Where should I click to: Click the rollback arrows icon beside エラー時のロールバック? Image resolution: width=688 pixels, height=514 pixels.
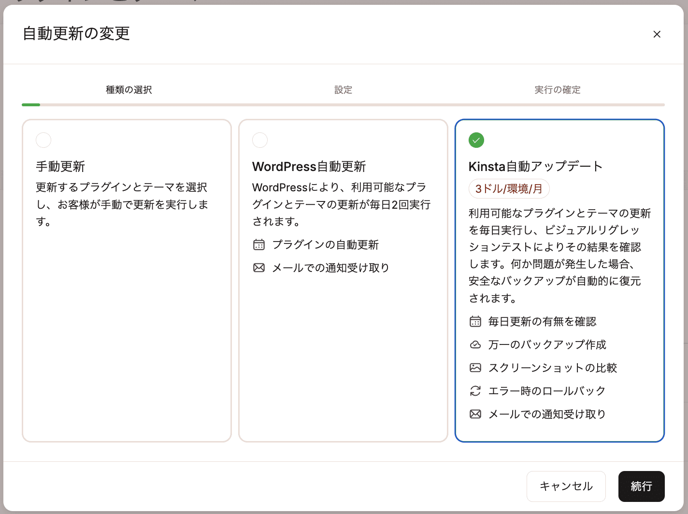pyautogui.click(x=475, y=391)
